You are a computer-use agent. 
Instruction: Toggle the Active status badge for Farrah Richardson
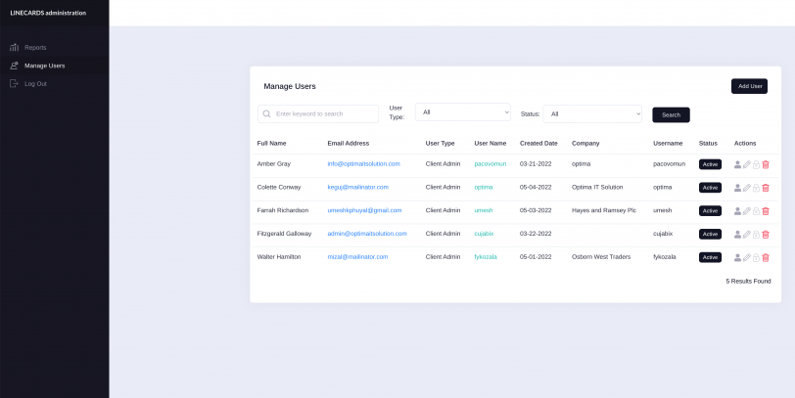[x=710, y=211]
